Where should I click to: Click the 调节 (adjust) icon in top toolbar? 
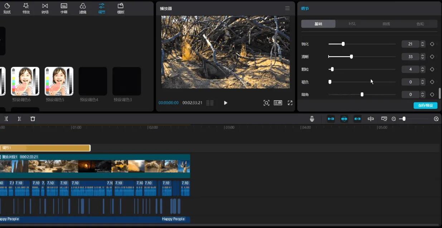click(x=102, y=8)
